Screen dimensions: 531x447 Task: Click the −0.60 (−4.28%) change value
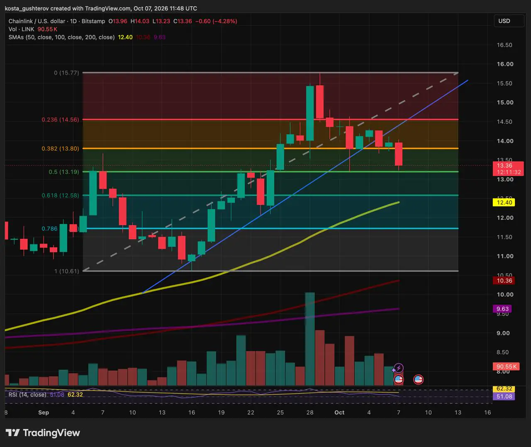216,21
